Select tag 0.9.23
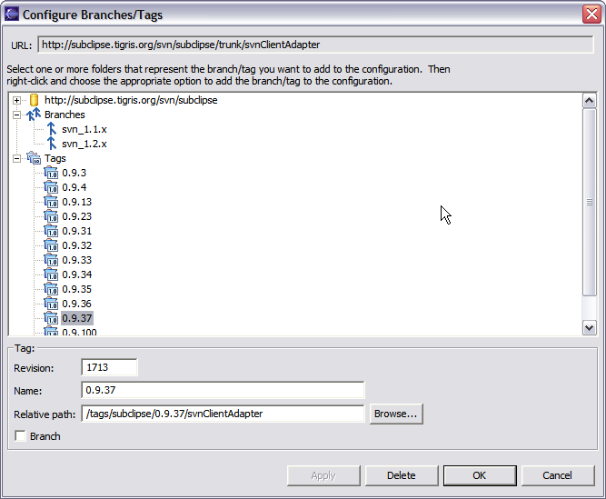Screen dimensions: 606x499 (77, 216)
